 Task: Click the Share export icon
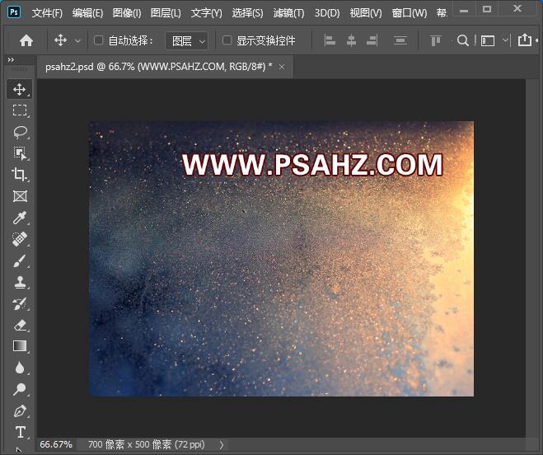525,40
